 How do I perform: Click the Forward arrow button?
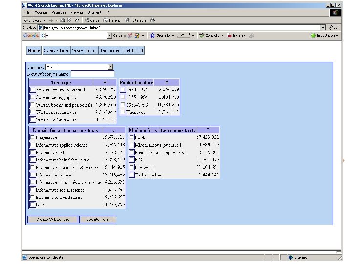click(51, 20)
